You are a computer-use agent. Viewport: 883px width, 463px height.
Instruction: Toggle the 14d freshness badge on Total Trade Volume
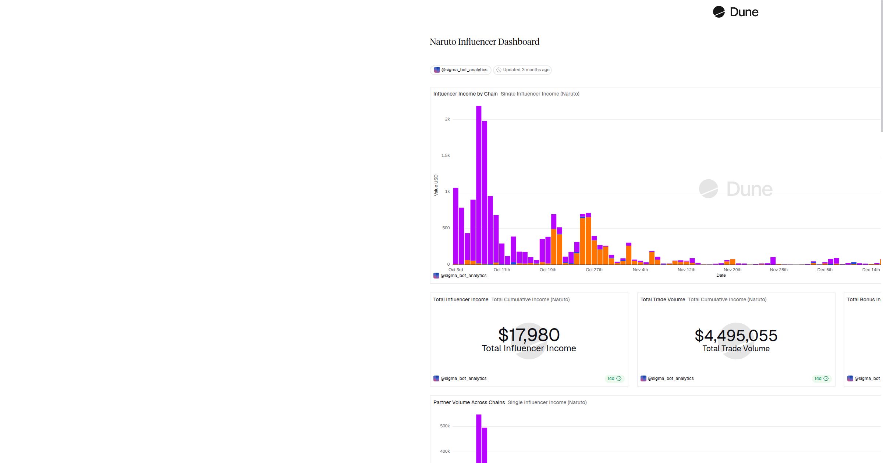pyautogui.click(x=818, y=378)
